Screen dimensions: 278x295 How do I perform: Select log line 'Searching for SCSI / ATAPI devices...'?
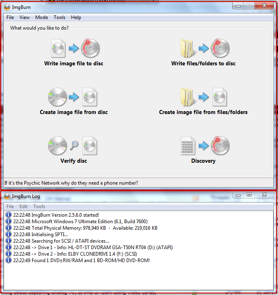click(61, 241)
